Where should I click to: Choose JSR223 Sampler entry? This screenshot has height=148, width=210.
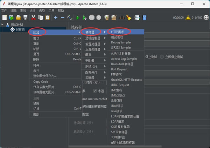126,48
